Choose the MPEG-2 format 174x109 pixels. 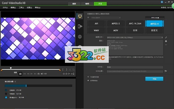[x=116, y=24]
